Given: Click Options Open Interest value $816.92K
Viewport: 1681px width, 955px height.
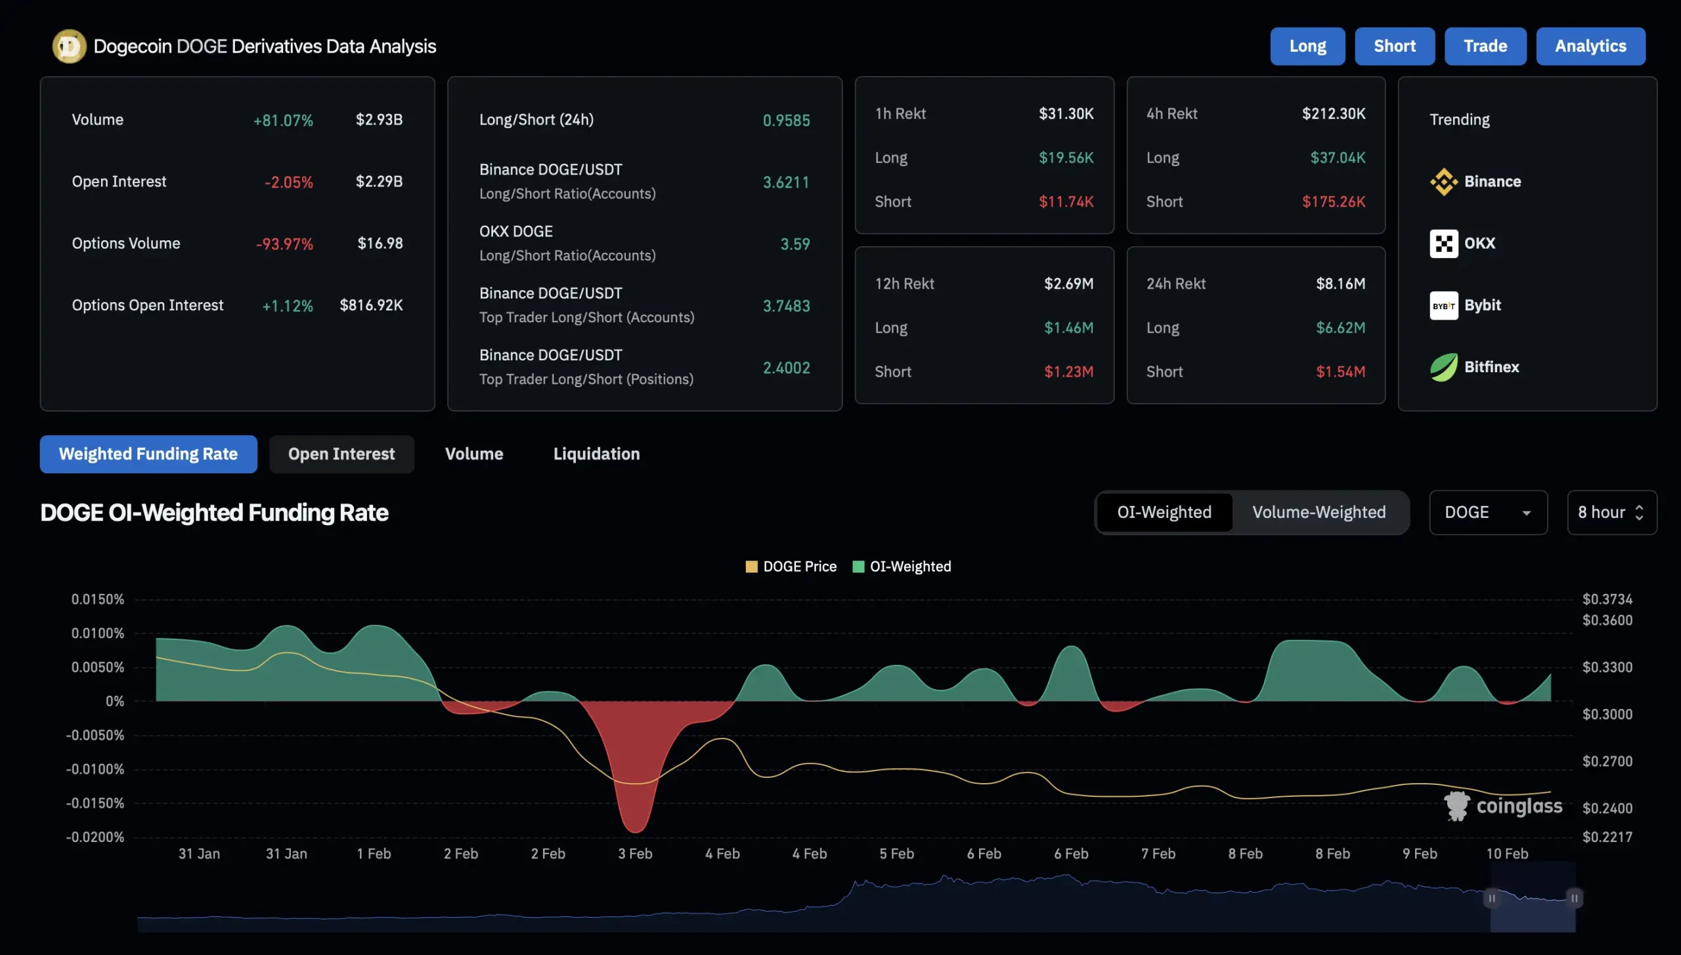Looking at the screenshot, I should 371,305.
